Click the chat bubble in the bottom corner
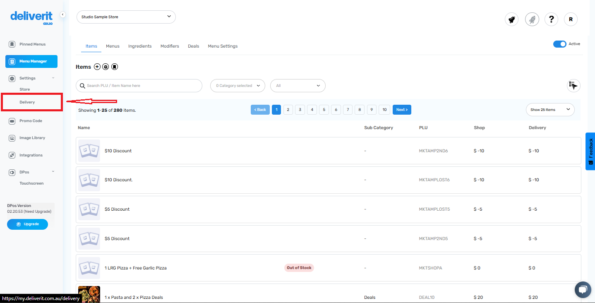595x303 pixels. click(583, 289)
